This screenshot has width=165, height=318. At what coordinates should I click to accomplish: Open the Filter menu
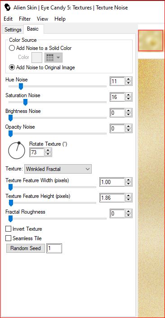[x=25, y=19]
